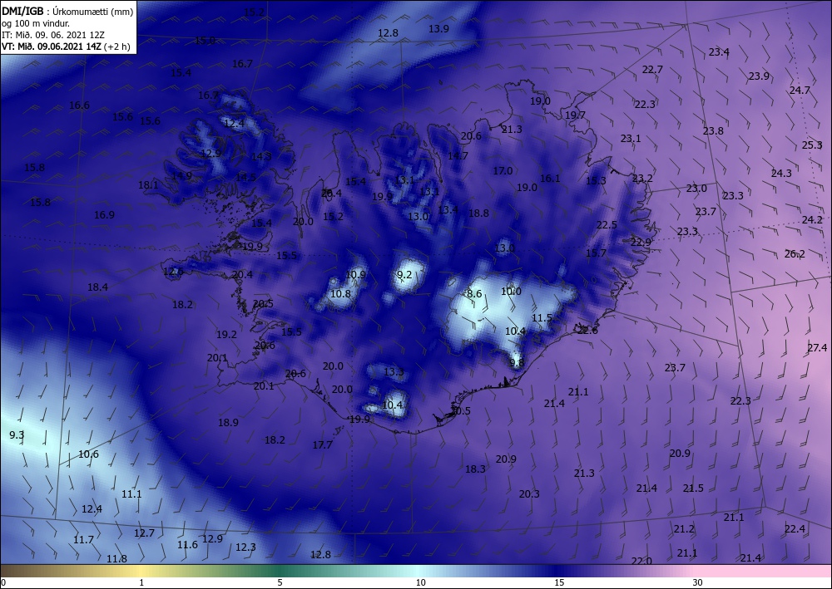The width and height of the screenshot is (832, 589).
Task: Click the map value 16.1
Action: coord(550,179)
